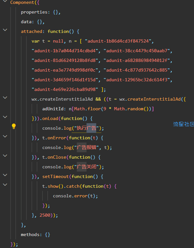Click the "adunit-12965bc32dc614f3" string

[137, 80]
